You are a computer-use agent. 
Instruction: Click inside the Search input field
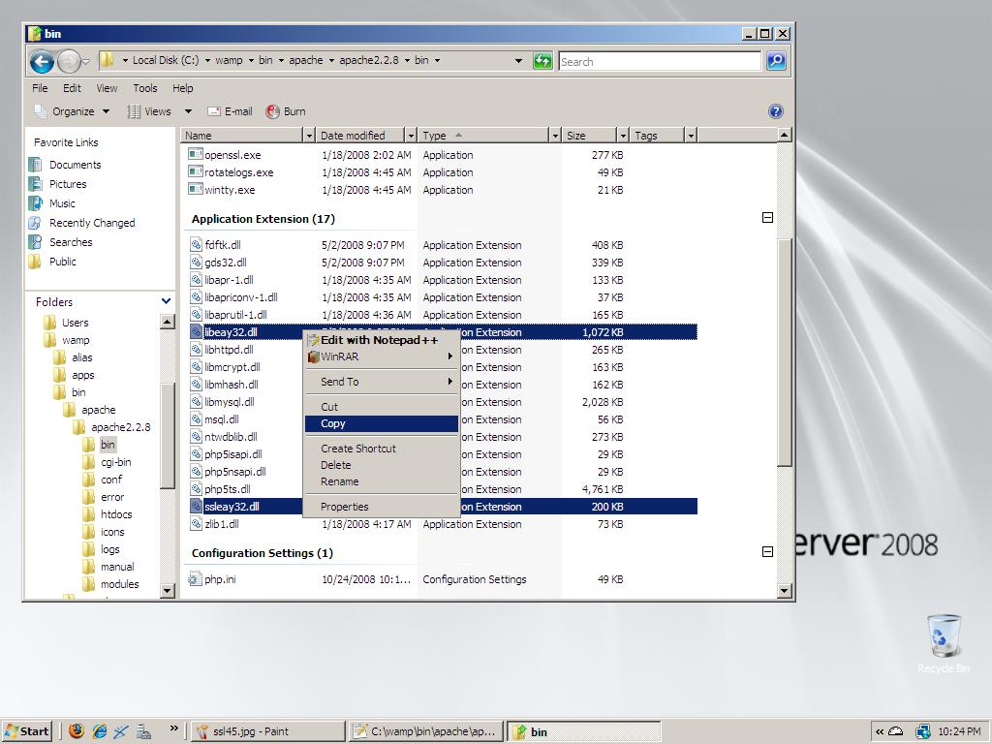tap(659, 61)
